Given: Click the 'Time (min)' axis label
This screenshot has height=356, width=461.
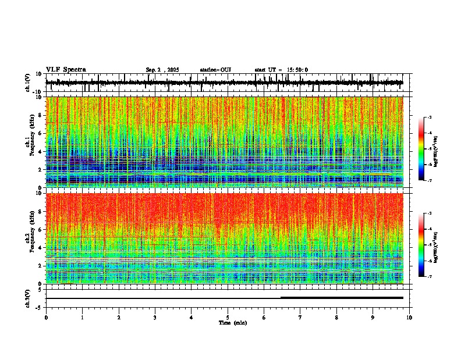Looking at the screenshot, I should (233, 323).
